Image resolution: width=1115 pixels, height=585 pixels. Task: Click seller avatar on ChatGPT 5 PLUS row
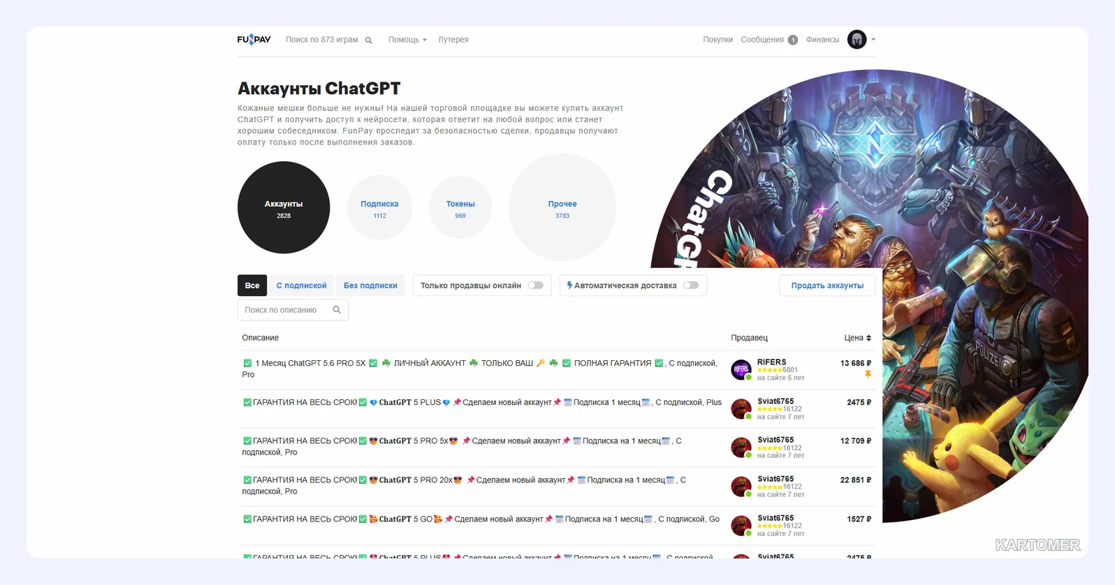click(741, 408)
